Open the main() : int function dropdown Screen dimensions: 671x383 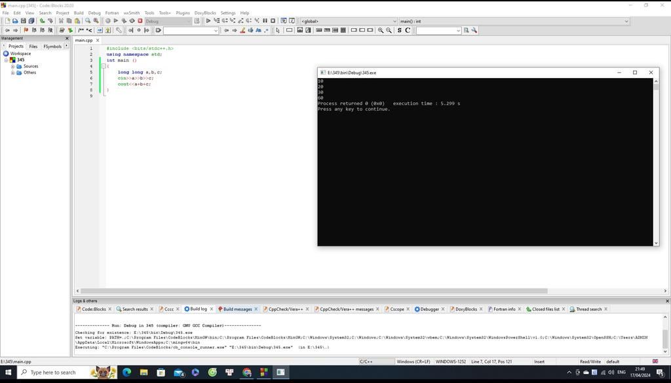[x=514, y=21]
